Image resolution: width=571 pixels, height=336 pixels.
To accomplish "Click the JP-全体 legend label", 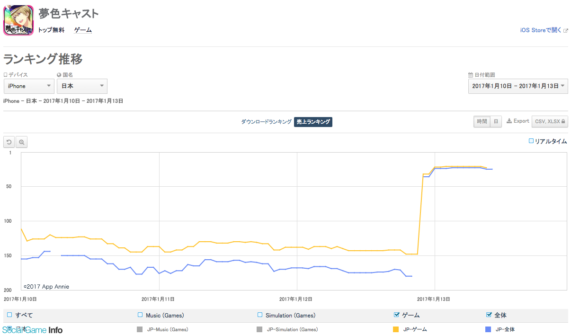I will click(x=505, y=329).
